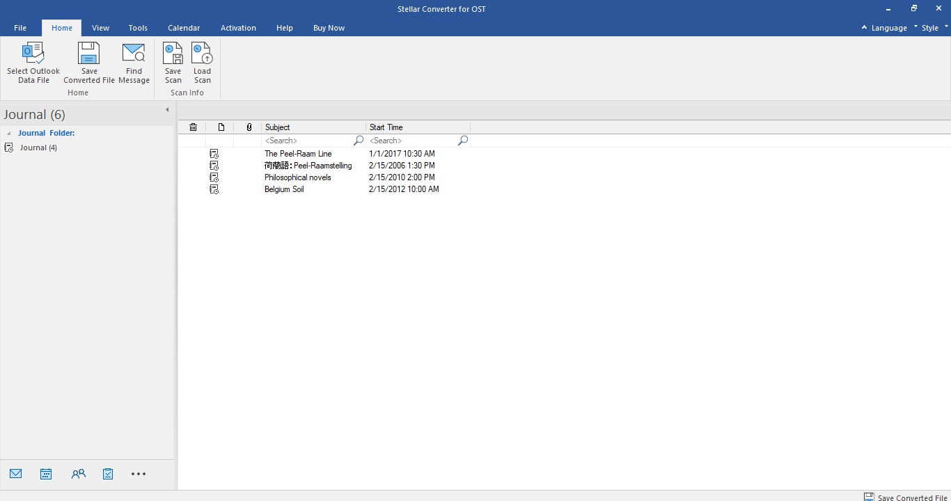The height and width of the screenshot is (501, 951).
Task: Click the attachment column header icon
Action: pyautogui.click(x=249, y=127)
